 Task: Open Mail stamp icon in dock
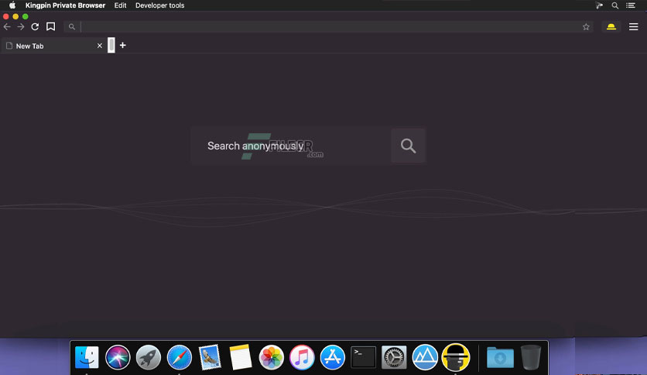click(210, 357)
